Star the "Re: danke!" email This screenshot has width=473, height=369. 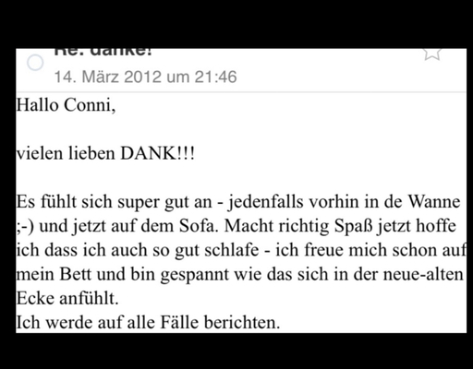pos(432,54)
